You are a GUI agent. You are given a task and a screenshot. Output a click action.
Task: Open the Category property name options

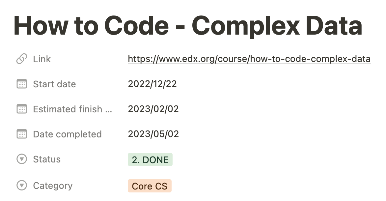(53, 186)
